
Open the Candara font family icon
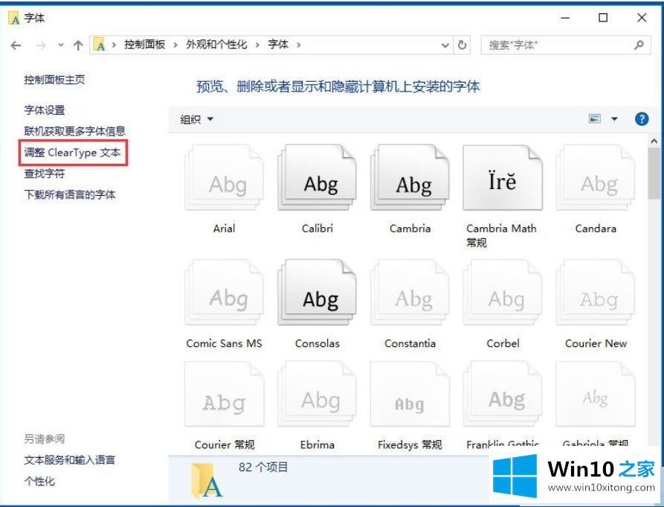pyautogui.click(x=596, y=178)
